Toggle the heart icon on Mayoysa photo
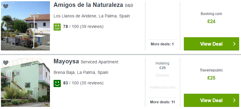This screenshot has height=109, width=241. click(6, 63)
